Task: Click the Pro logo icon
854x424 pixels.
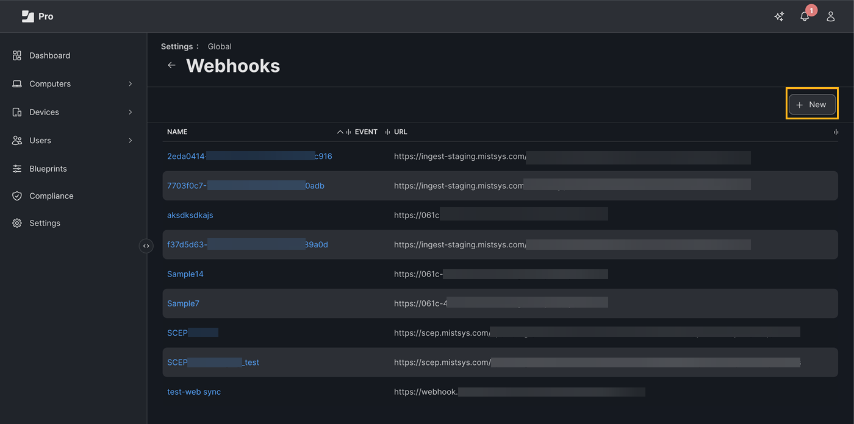Action: (28, 16)
